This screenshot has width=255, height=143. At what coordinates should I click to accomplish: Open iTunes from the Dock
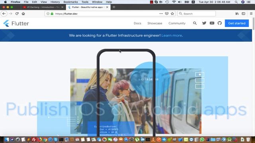[115, 139]
